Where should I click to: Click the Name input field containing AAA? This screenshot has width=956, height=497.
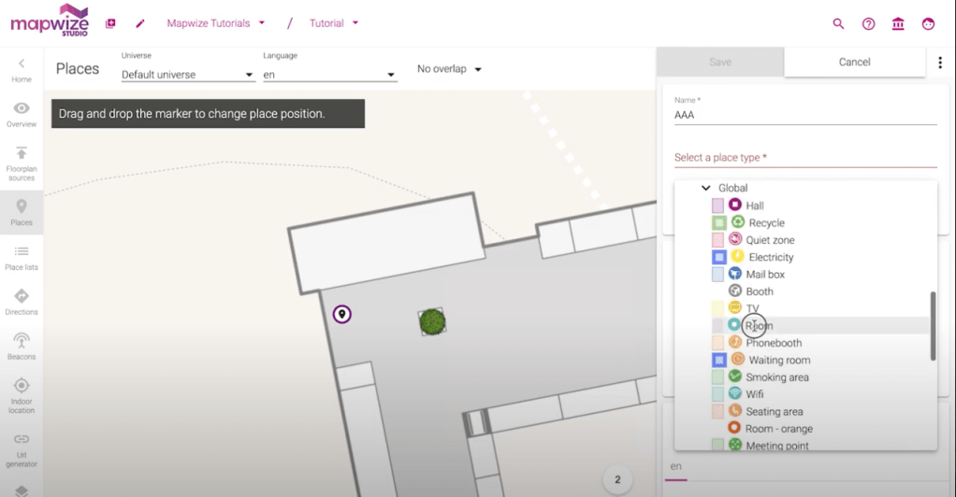[804, 116]
